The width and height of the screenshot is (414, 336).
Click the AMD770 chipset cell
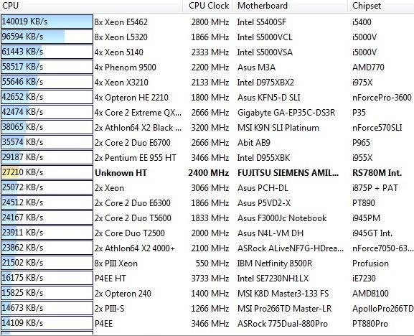click(368, 67)
